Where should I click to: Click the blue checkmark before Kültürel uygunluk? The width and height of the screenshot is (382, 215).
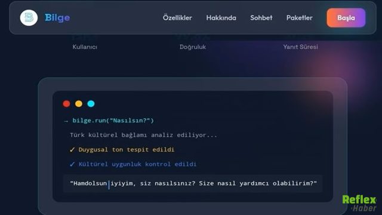pyautogui.click(x=72, y=164)
